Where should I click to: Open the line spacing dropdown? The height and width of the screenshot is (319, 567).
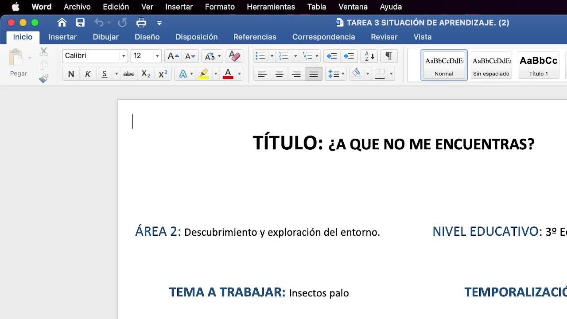[x=335, y=74]
